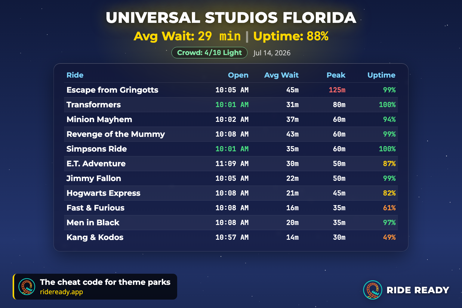Click the Uptime: 88% summary
Image resolution: width=462 pixels, height=308 pixels.
click(291, 36)
